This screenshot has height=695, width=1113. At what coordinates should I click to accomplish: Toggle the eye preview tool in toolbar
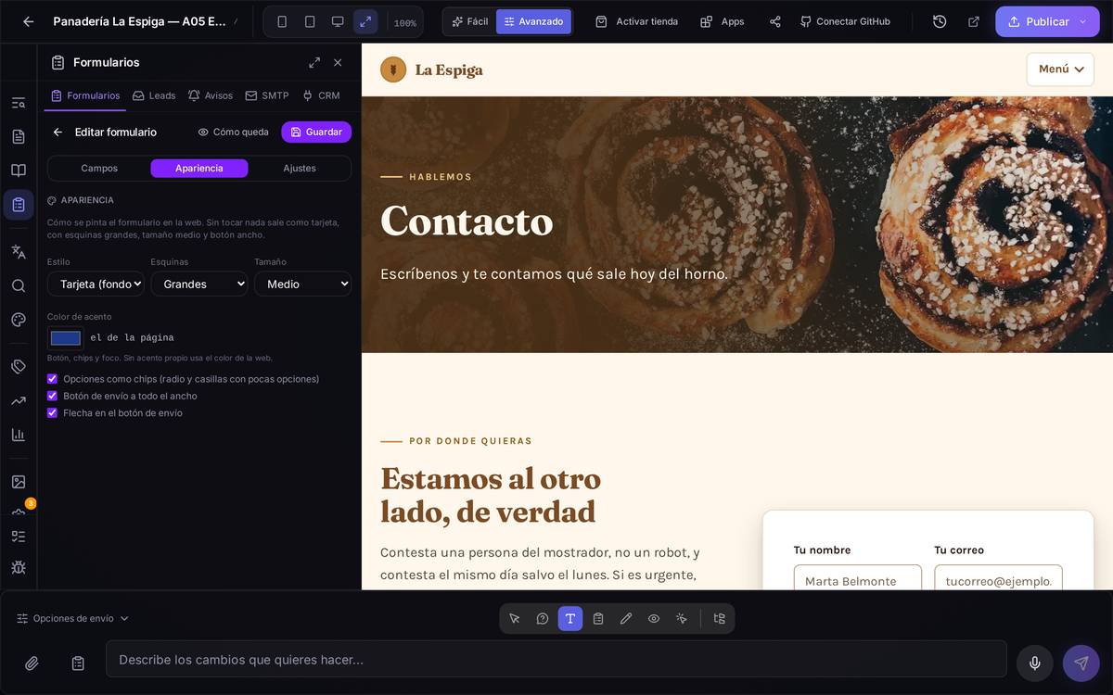(x=654, y=618)
